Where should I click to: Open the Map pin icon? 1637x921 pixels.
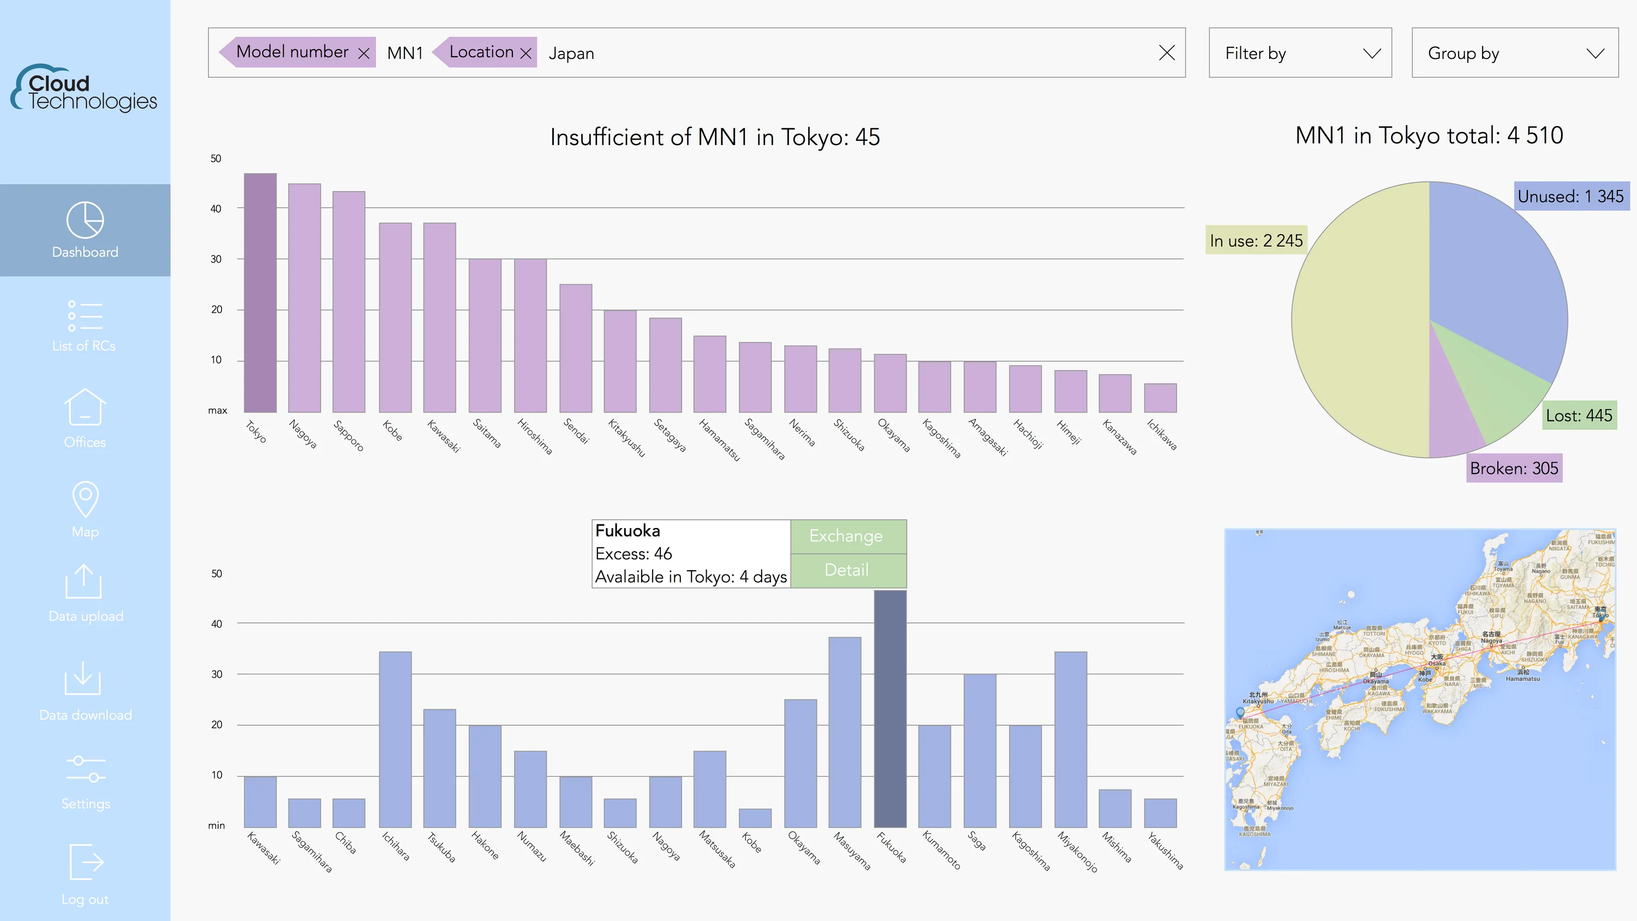(85, 499)
